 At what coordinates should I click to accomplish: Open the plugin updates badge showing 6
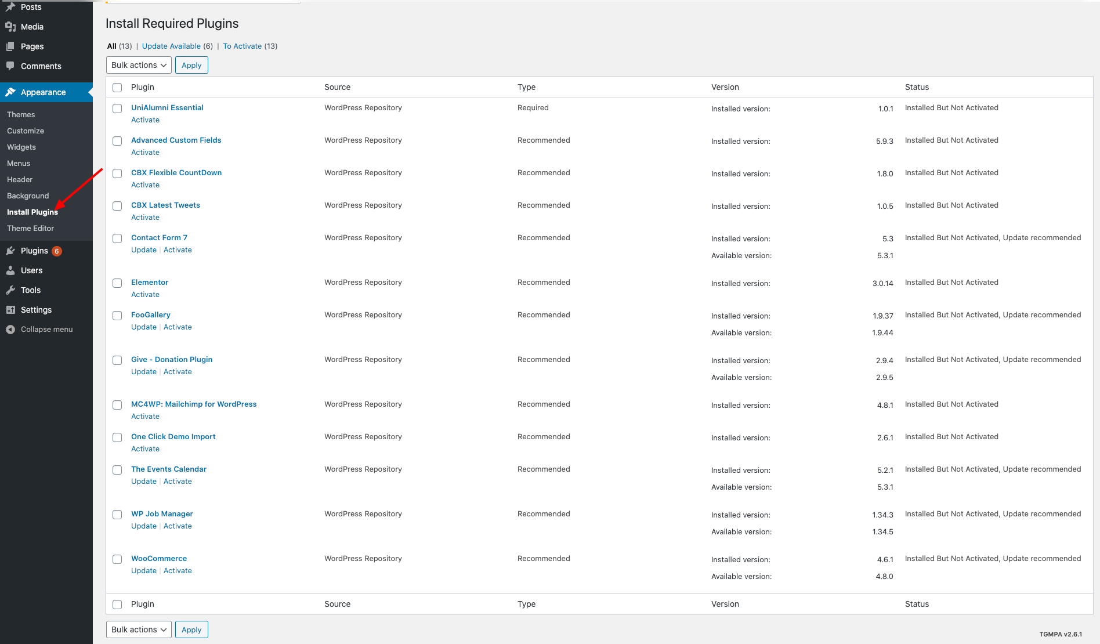(x=57, y=251)
